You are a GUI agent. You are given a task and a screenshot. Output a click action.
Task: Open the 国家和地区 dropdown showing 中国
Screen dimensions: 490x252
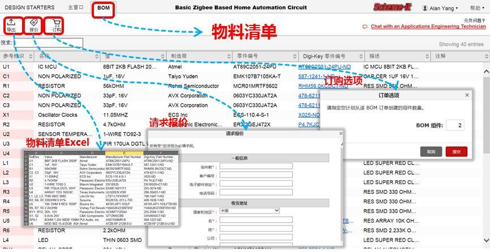click(x=250, y=211)
